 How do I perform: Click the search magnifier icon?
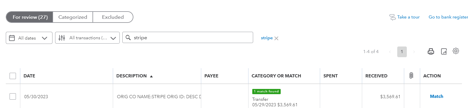click(x=128, y=38)
